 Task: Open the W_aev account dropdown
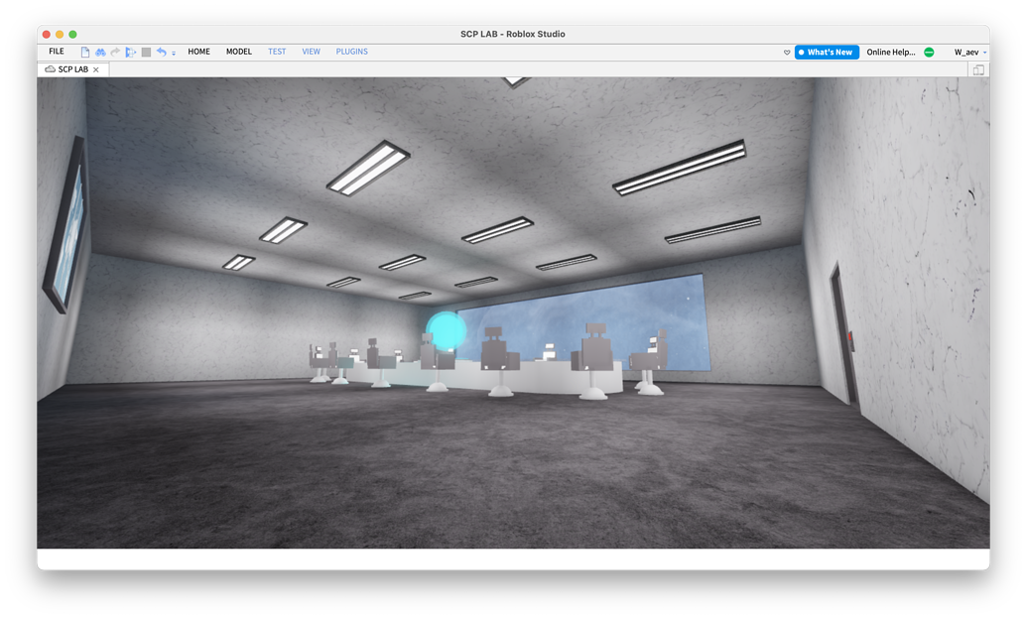[x=967, y=52]
